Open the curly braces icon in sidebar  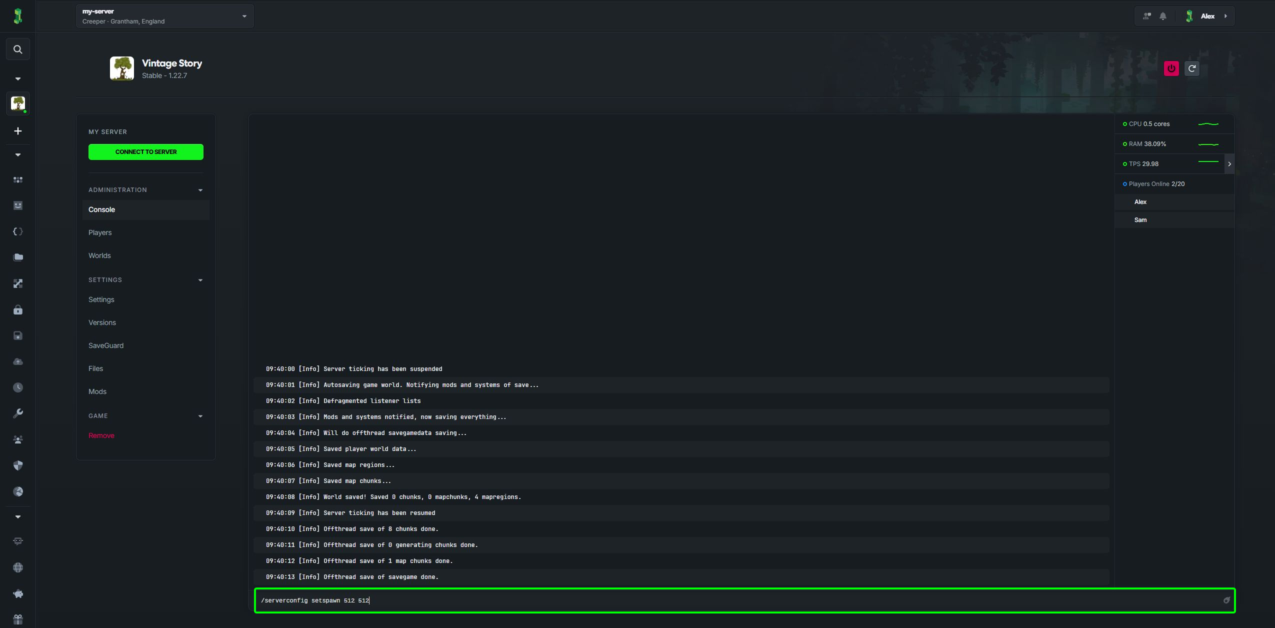pyautogui.click(x=18, y=231)
